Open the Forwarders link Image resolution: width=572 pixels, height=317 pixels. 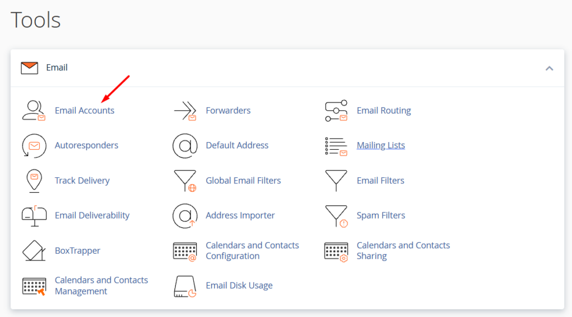point(228,110)
